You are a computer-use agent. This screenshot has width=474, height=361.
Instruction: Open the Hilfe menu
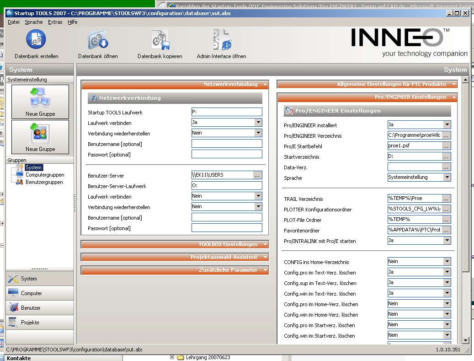[x=72, y=22]
